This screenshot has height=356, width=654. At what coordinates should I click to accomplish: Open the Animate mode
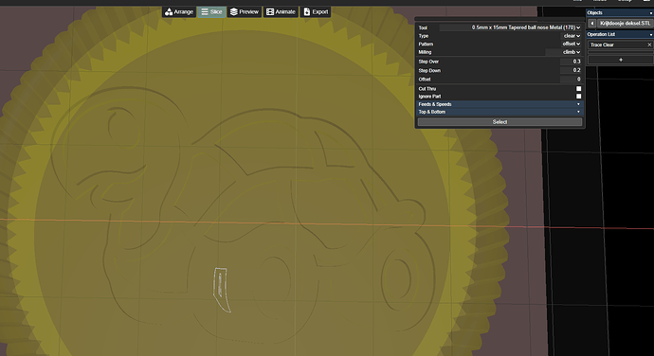(x=281, y=11)
